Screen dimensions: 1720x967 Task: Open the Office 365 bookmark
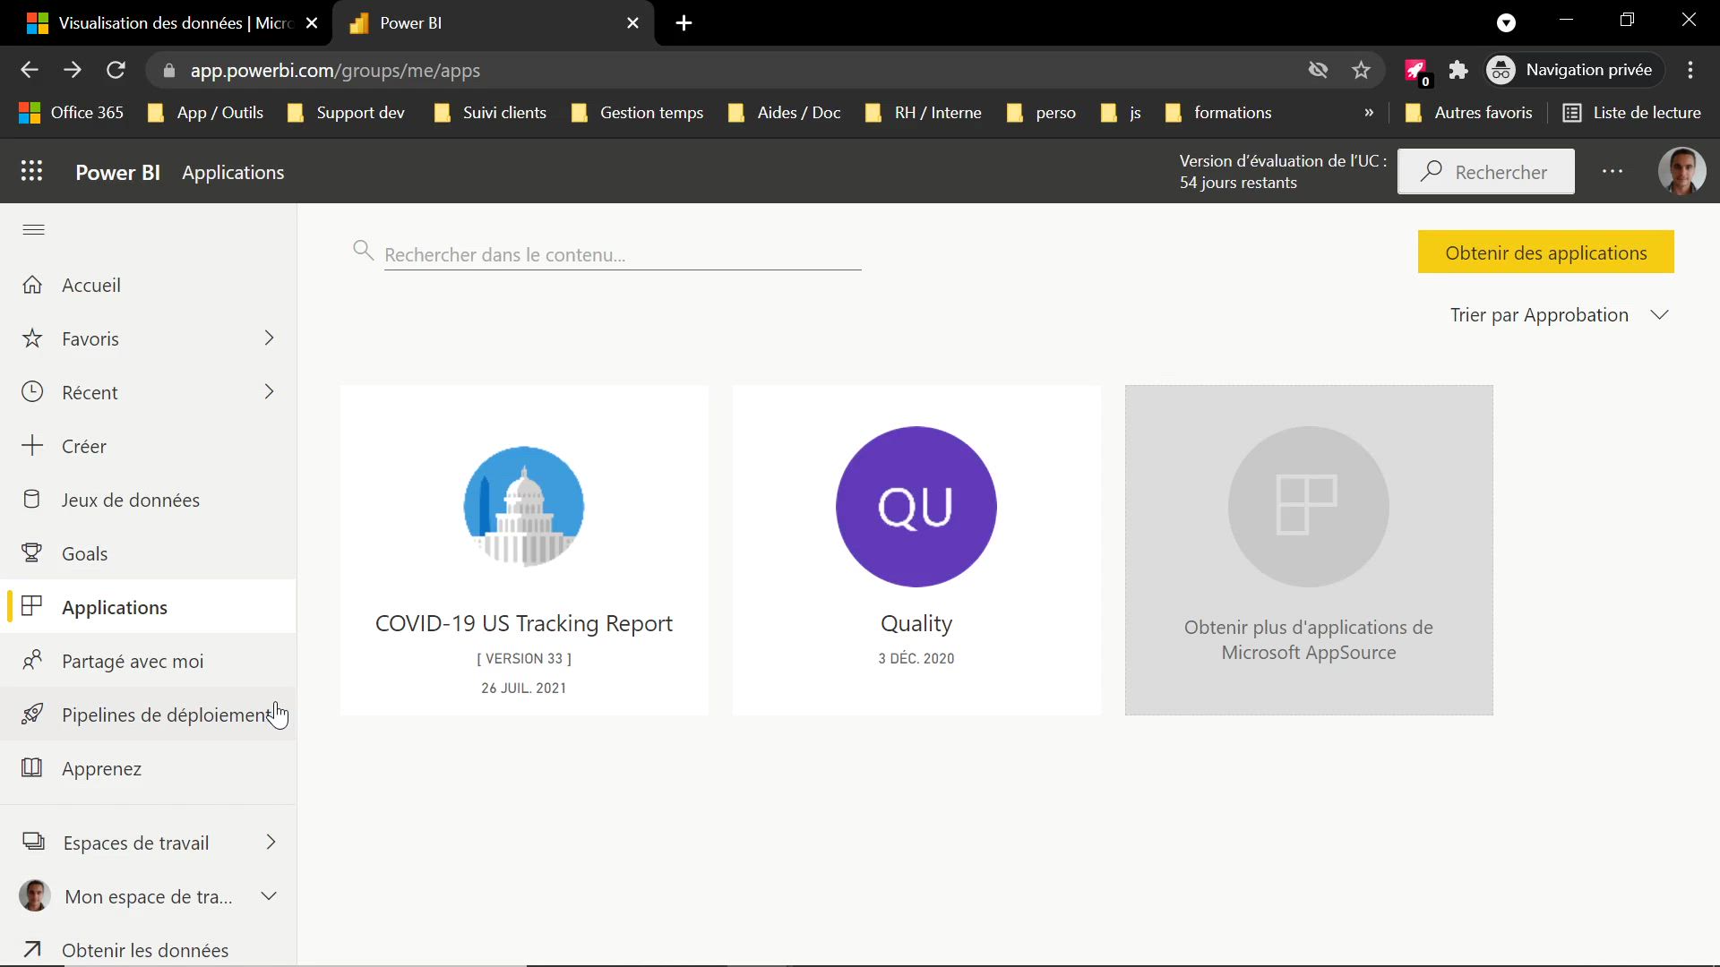pos(71,113)
